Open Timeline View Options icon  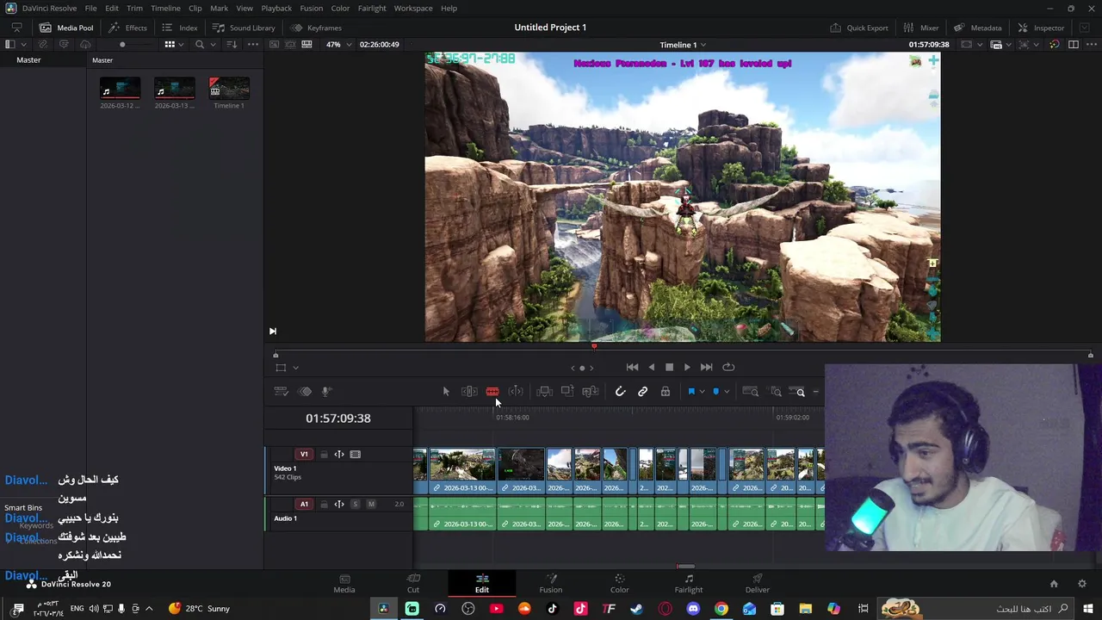click(x=281, y=392)
